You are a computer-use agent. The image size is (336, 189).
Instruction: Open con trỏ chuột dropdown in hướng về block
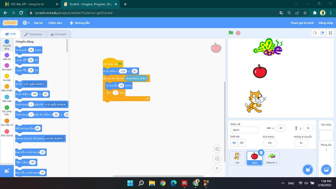54,138
